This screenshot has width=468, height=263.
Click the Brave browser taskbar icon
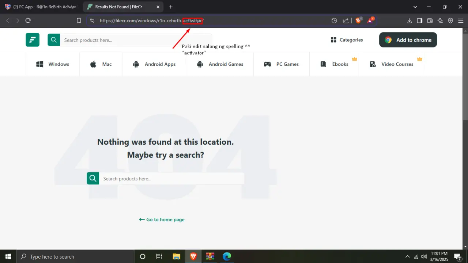[193, 256]
